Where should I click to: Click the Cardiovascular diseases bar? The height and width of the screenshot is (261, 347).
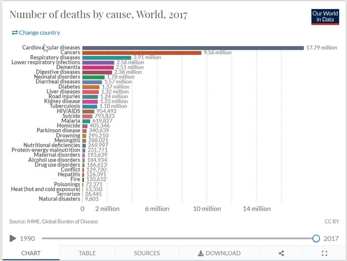193,48
